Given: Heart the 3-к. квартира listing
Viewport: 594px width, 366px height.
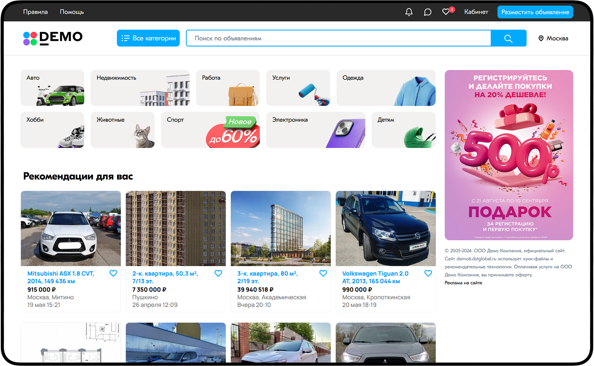Looking at the screenshot, I should (x=323, y=273).
